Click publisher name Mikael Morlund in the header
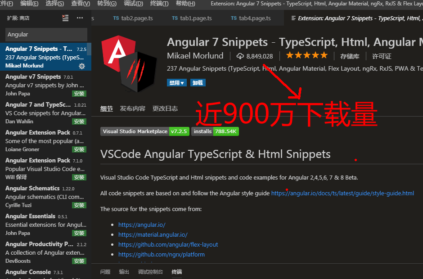The height and width of the screenshot is (279, 423). tap(195, 56)
